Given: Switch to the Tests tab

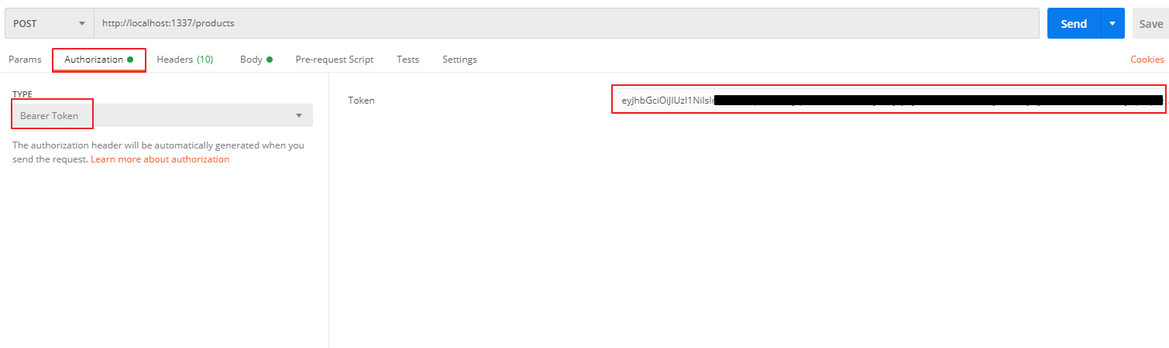Looking at the screenshot, I should tap(407, 60).
